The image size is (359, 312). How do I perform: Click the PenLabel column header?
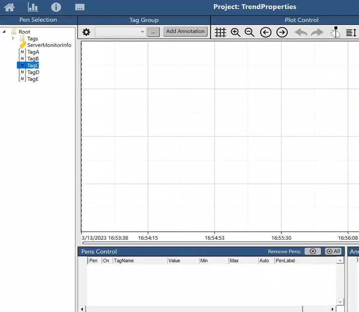click(x=305, y=261)
